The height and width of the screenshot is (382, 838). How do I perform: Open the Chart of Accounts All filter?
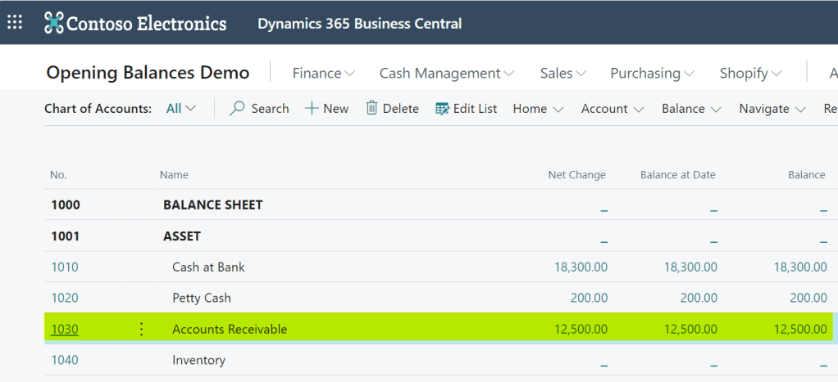pos(181,109)
